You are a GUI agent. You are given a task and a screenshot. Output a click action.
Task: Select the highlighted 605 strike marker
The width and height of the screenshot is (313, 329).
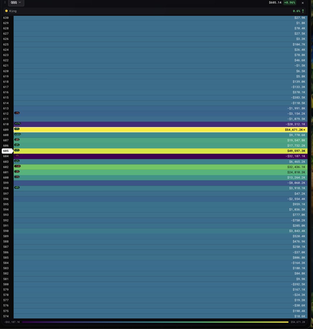[x=7, y=151]
